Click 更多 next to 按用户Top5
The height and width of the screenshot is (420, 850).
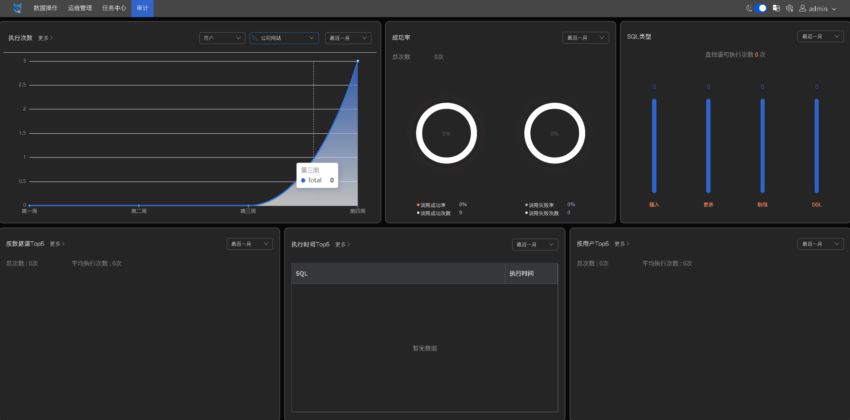tap(621, 244)
